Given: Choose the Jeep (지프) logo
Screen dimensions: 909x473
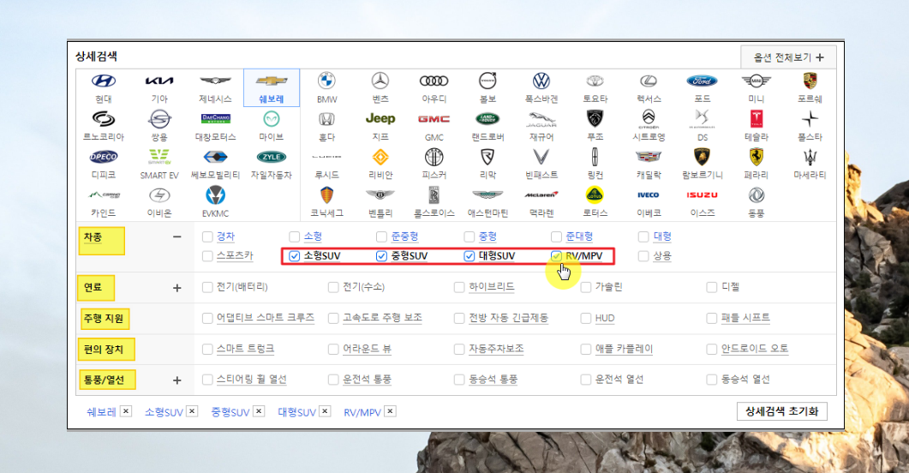Looking at the screenshot, I should (380, 118).
